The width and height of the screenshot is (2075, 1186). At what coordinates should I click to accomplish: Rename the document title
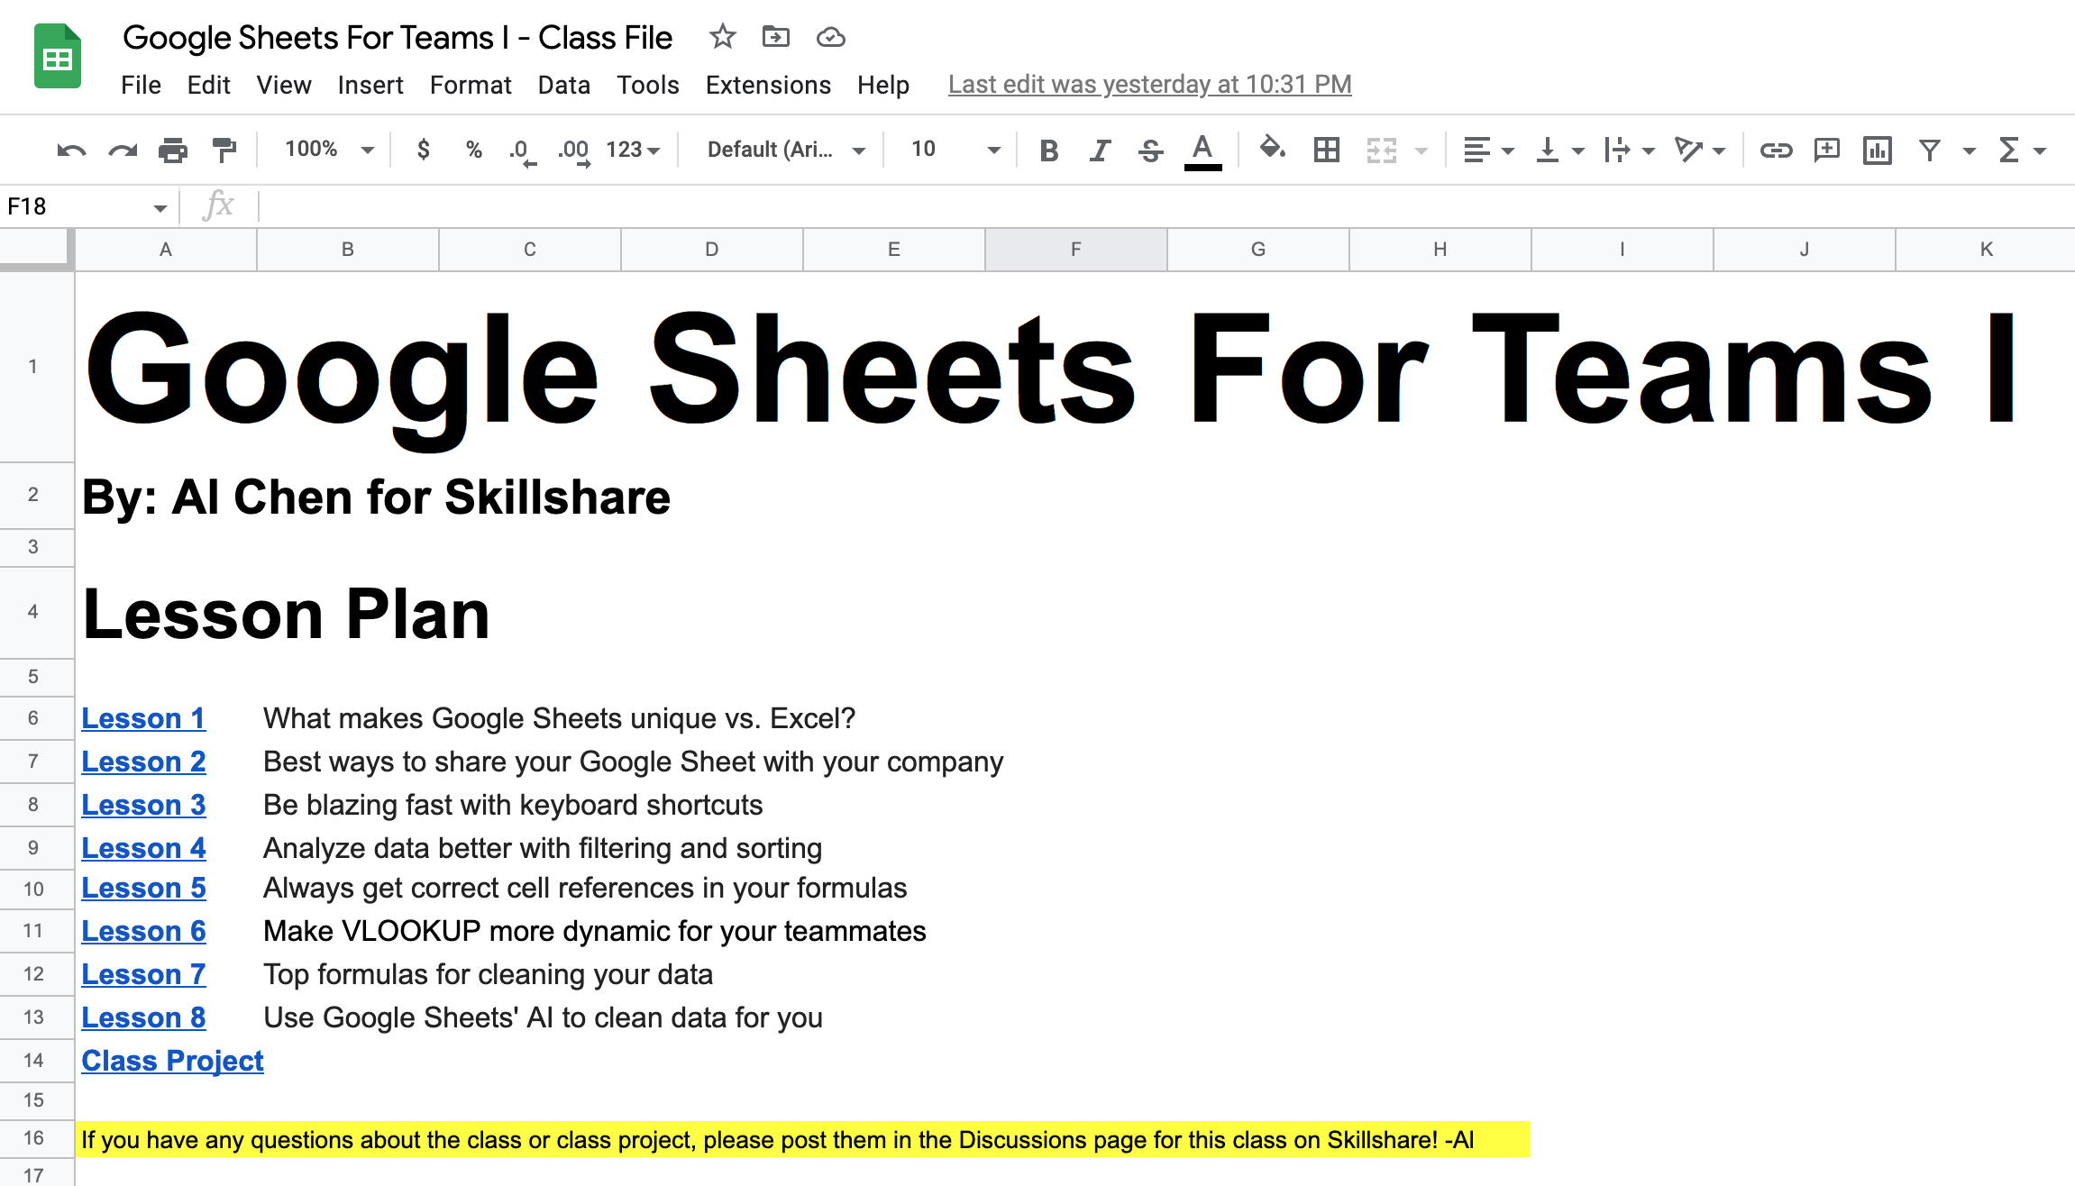click(398, 38)
